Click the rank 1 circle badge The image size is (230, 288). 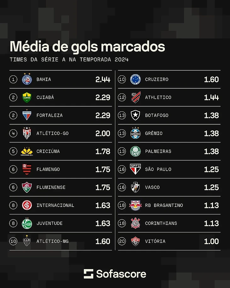click(x=13, y=79)
